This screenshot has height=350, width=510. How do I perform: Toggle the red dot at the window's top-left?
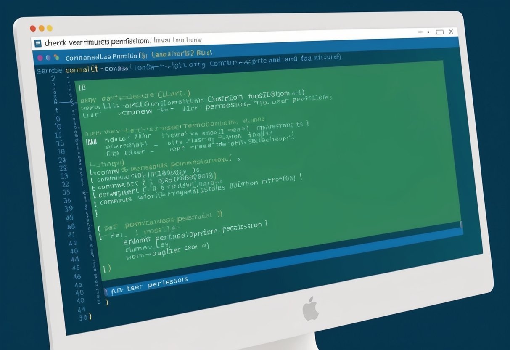tap(32, 28)
